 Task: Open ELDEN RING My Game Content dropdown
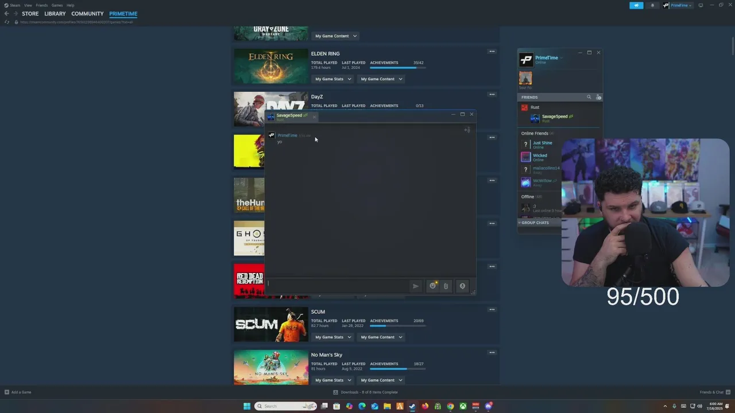[x=381, y=79]
